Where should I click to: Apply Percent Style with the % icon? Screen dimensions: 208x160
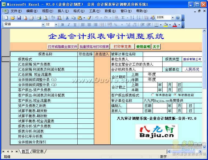click(115, 24)
